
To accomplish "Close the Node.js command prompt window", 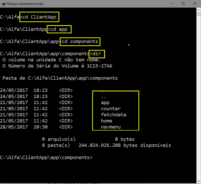I will (x=195, y=4).
